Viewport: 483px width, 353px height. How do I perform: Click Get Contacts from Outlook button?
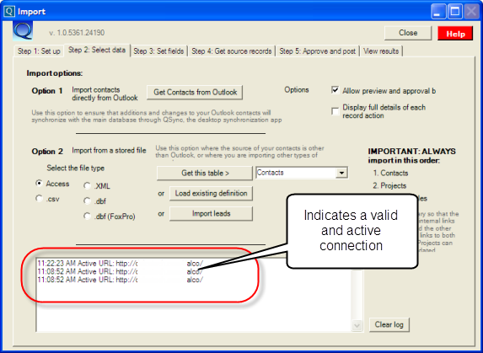pyautogui.click(x=195, y=92)
